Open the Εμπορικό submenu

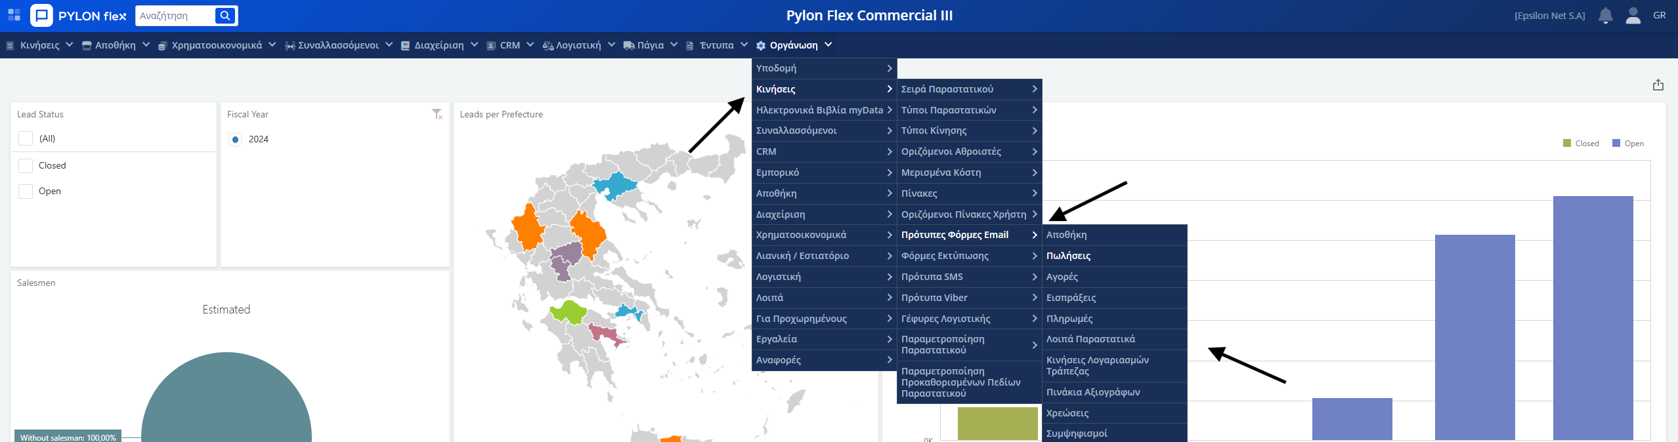coord(824,172)
